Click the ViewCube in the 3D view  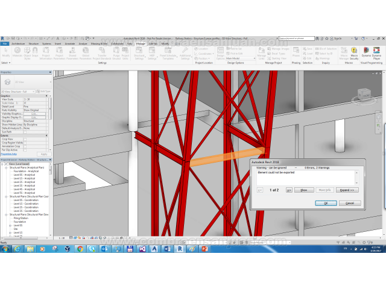[x=364, y=95]
